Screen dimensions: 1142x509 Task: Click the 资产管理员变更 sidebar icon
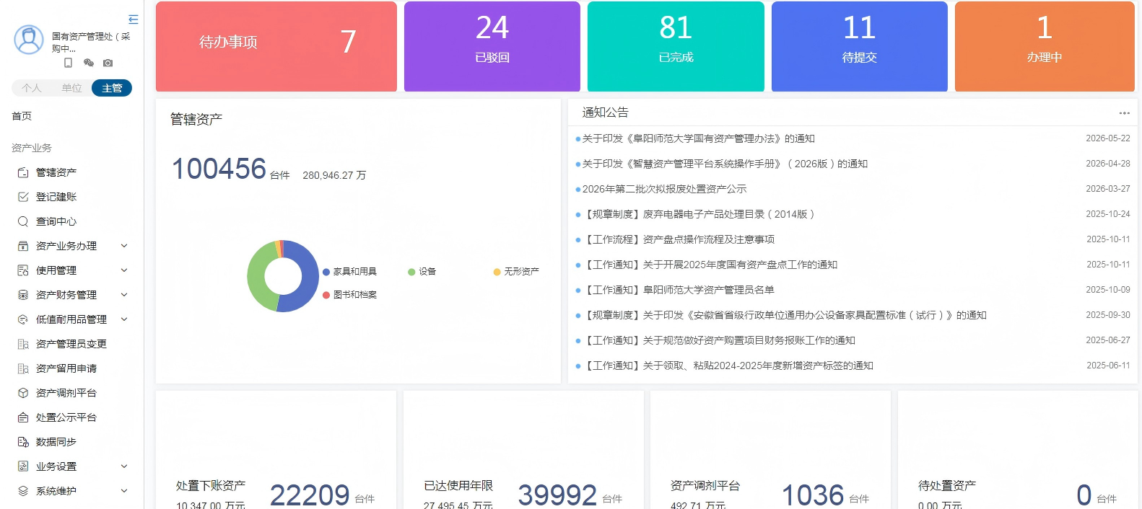23,344
